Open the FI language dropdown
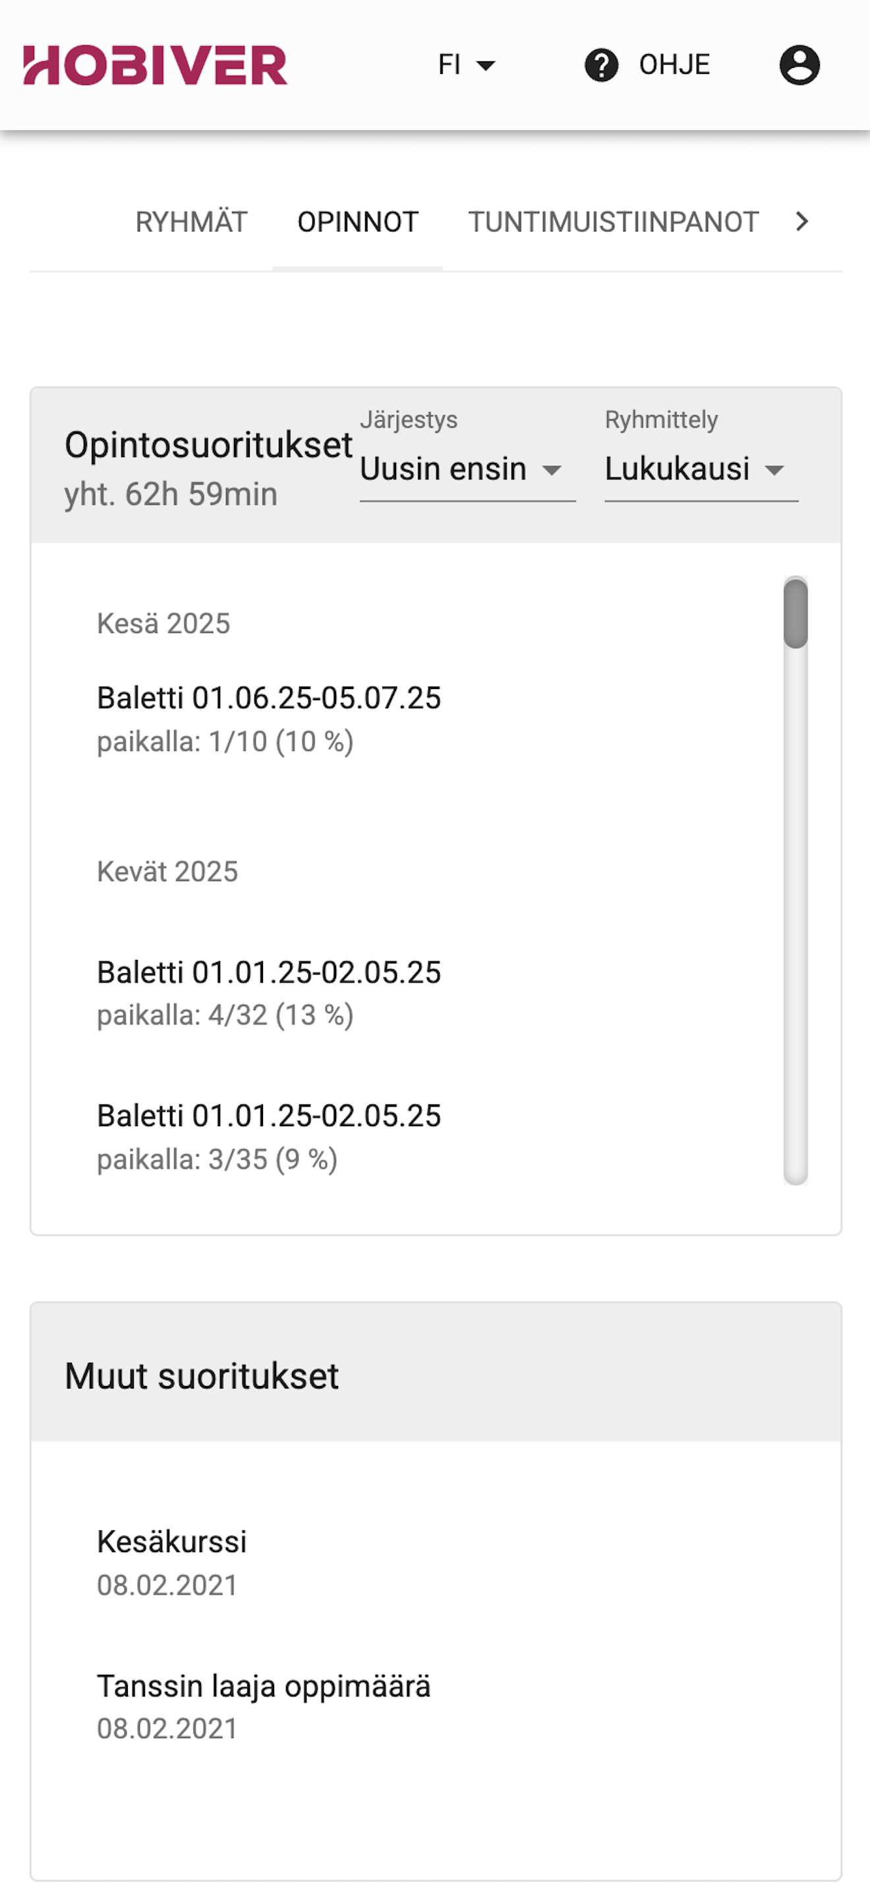The height and width of the screenshot is (1891, 870). pos(467,65)
